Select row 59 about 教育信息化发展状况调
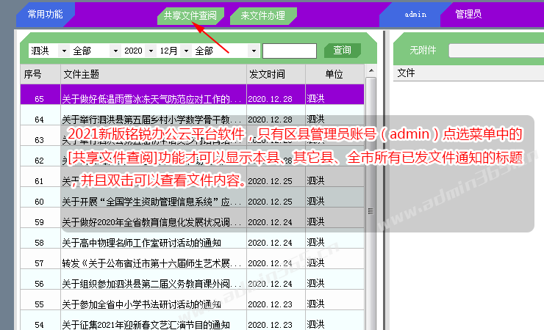This screenshot has height=330, width=544. click(x=192, y=218)
